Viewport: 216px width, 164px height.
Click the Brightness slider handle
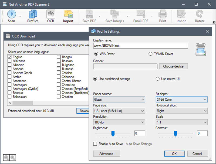pyautogui.click(x=113, y=133)
